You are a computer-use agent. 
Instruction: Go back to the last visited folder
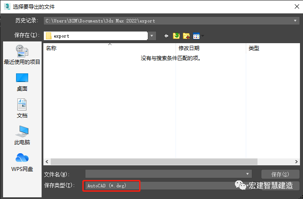click(x=166, y=36)
